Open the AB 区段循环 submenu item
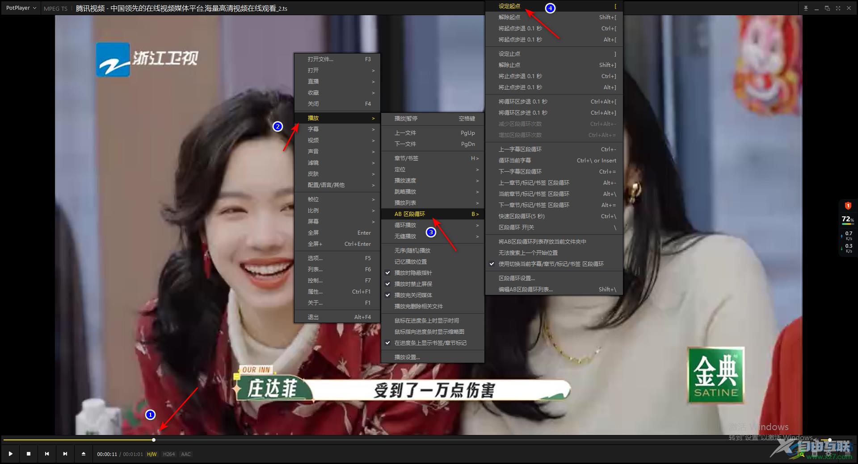The image size is (858, 464). point(433,214)
